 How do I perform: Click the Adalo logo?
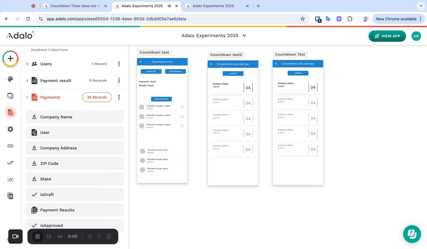click(20, 35)
